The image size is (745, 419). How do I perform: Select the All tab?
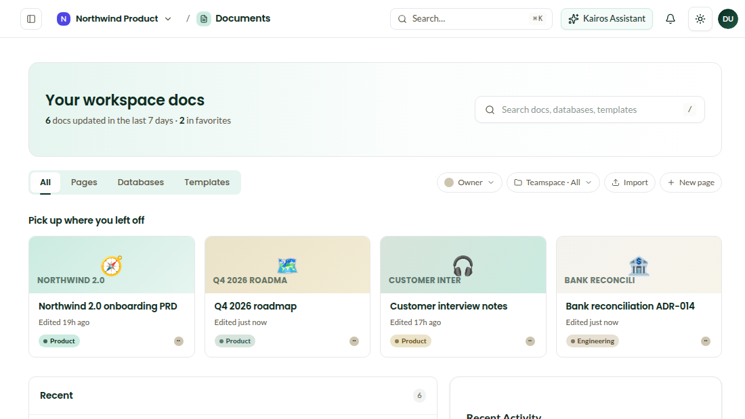[45, 182]
